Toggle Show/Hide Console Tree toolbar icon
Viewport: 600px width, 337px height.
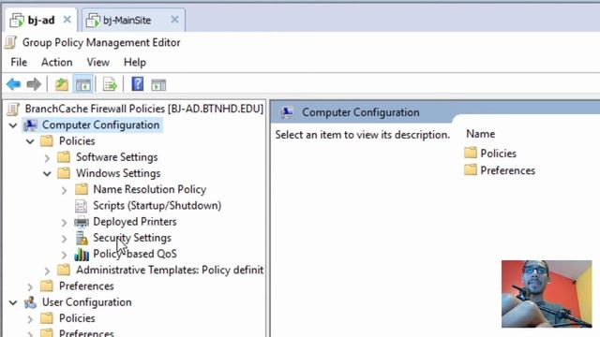(83, 84)
